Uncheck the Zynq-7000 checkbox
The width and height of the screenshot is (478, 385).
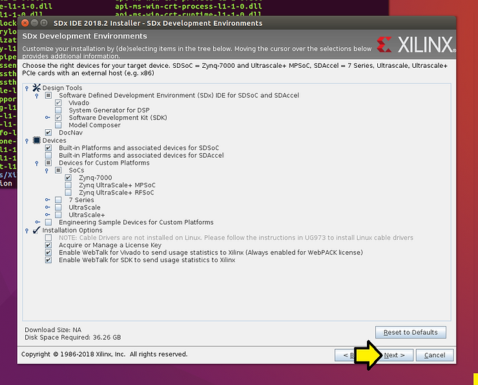[x=68, y=178]
